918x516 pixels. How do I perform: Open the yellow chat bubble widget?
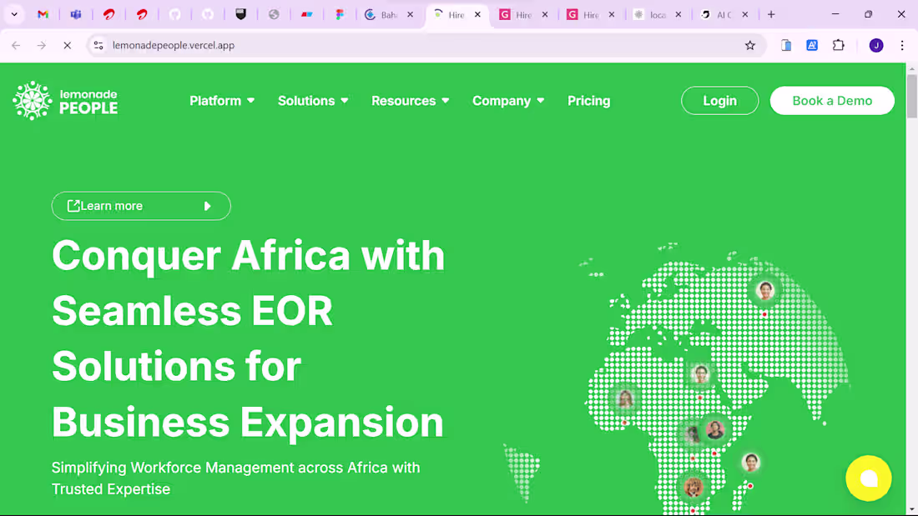pos(869,478)
